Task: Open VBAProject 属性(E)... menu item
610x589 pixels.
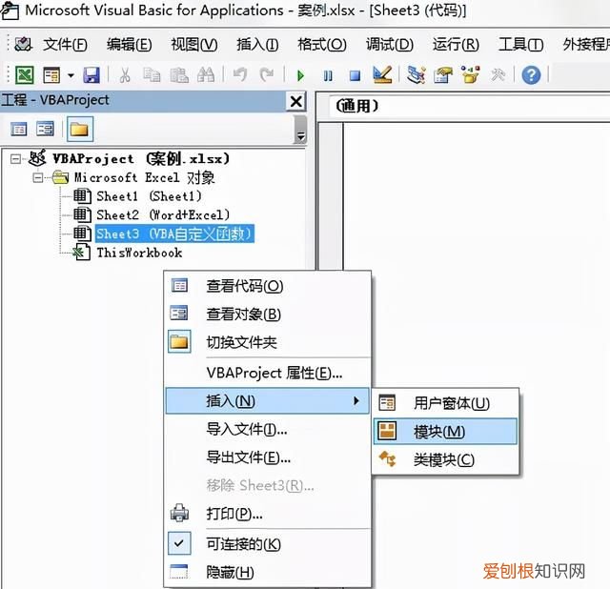Action: tap(267, 373)
